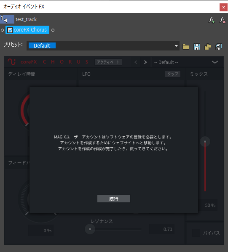Click the track 1 speaker icon
The image size is (228, 252).
(x=5, y=20)
